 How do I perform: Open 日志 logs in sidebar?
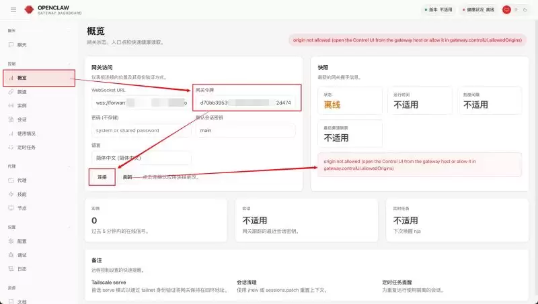click(39, 269)
